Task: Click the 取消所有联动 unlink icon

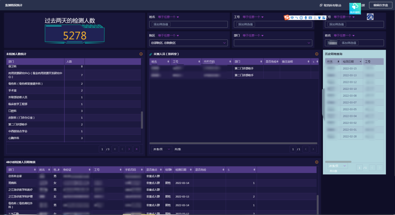Action: pyautogui.click(x=321, y=5)
